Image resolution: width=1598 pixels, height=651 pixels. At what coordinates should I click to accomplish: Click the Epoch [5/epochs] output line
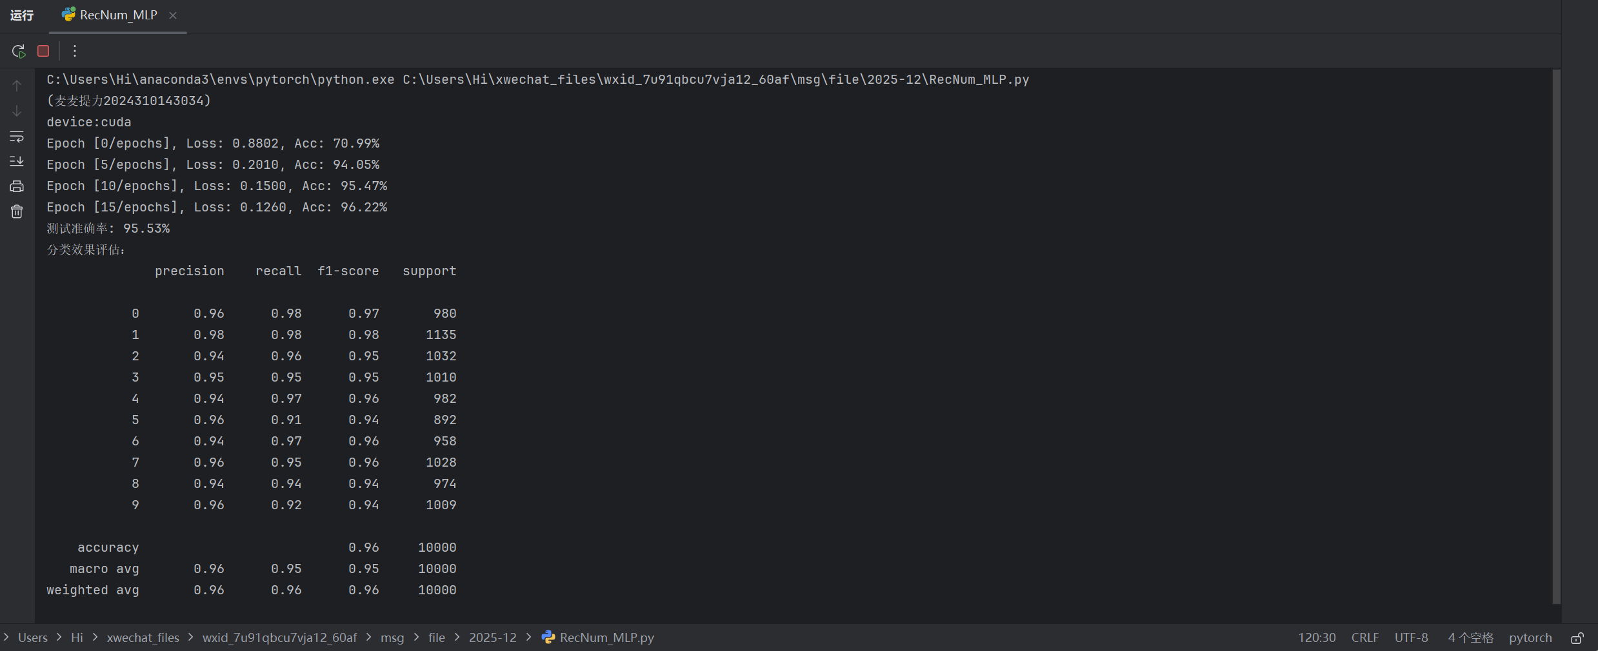tap(213, 165)
